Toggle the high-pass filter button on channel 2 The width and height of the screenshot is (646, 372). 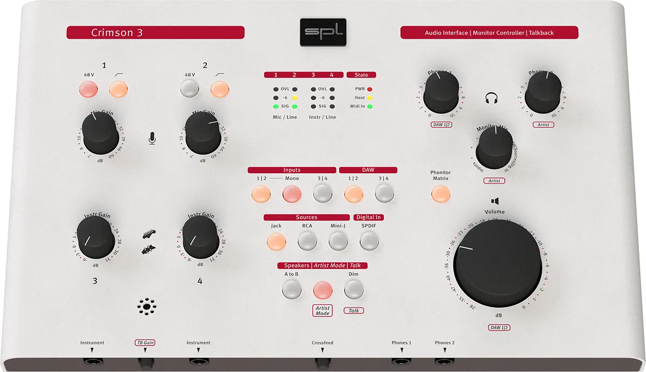click(x=219, y=88)
